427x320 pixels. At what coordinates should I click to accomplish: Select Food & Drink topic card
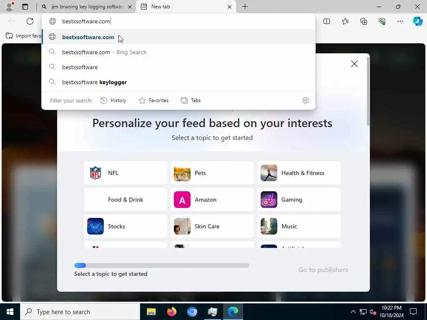point(126,200)
